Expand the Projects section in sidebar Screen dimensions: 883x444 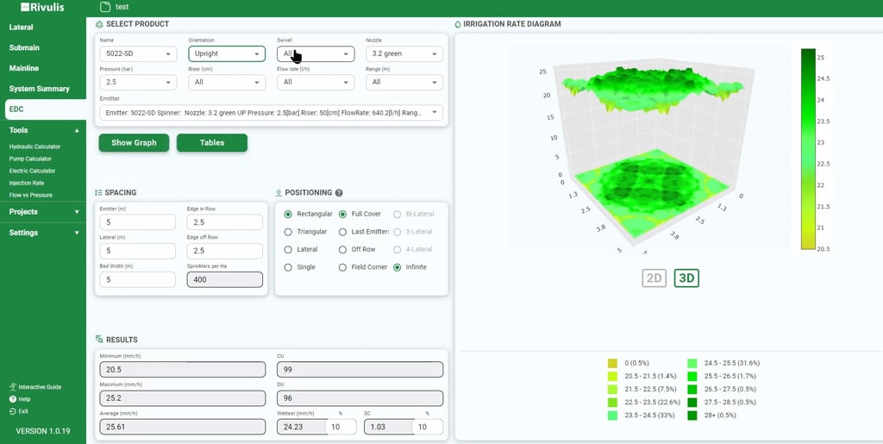click(x=43, y=211)
